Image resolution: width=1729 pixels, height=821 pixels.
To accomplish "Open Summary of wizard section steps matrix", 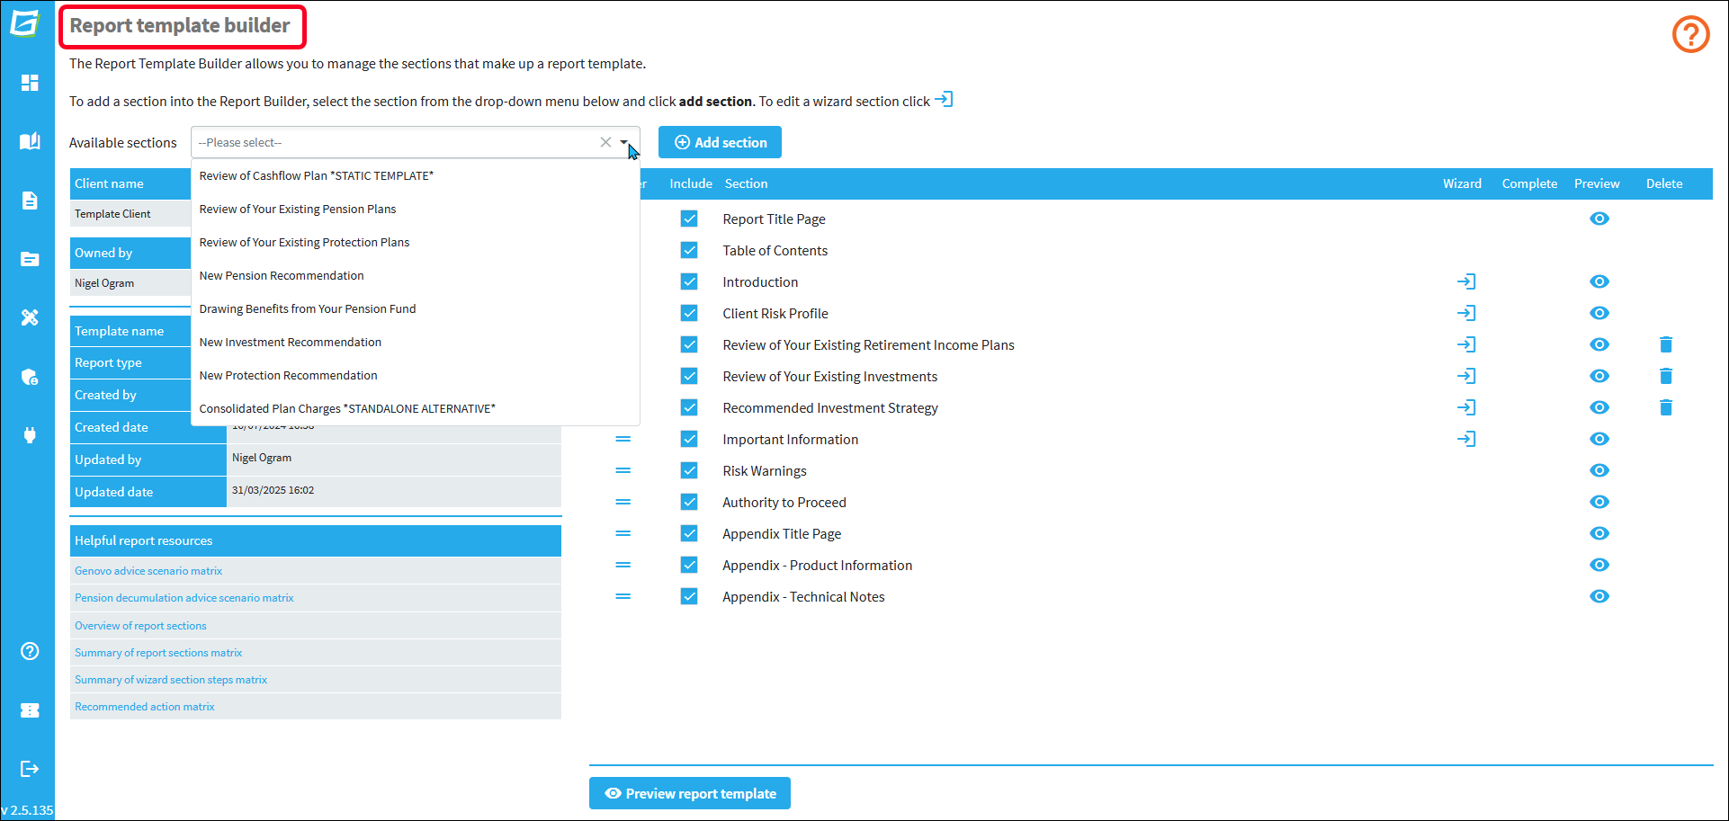I will click(x=171, y=680).
